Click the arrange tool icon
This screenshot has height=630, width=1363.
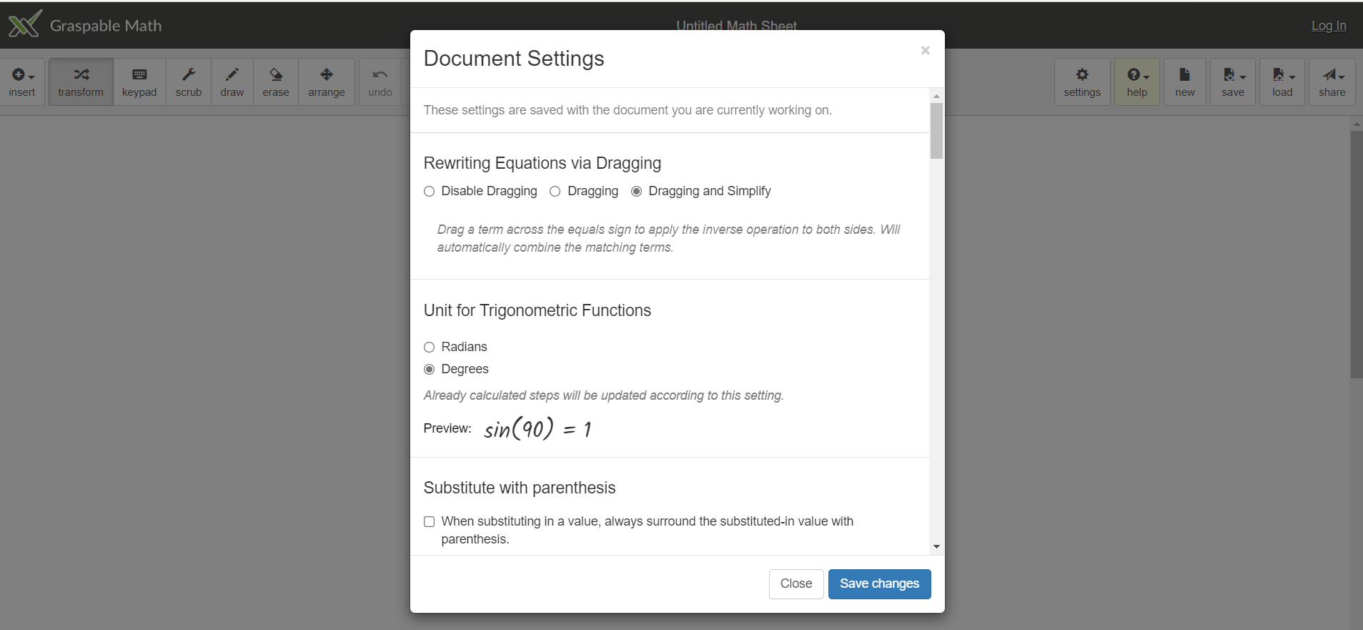coord(327,82)
